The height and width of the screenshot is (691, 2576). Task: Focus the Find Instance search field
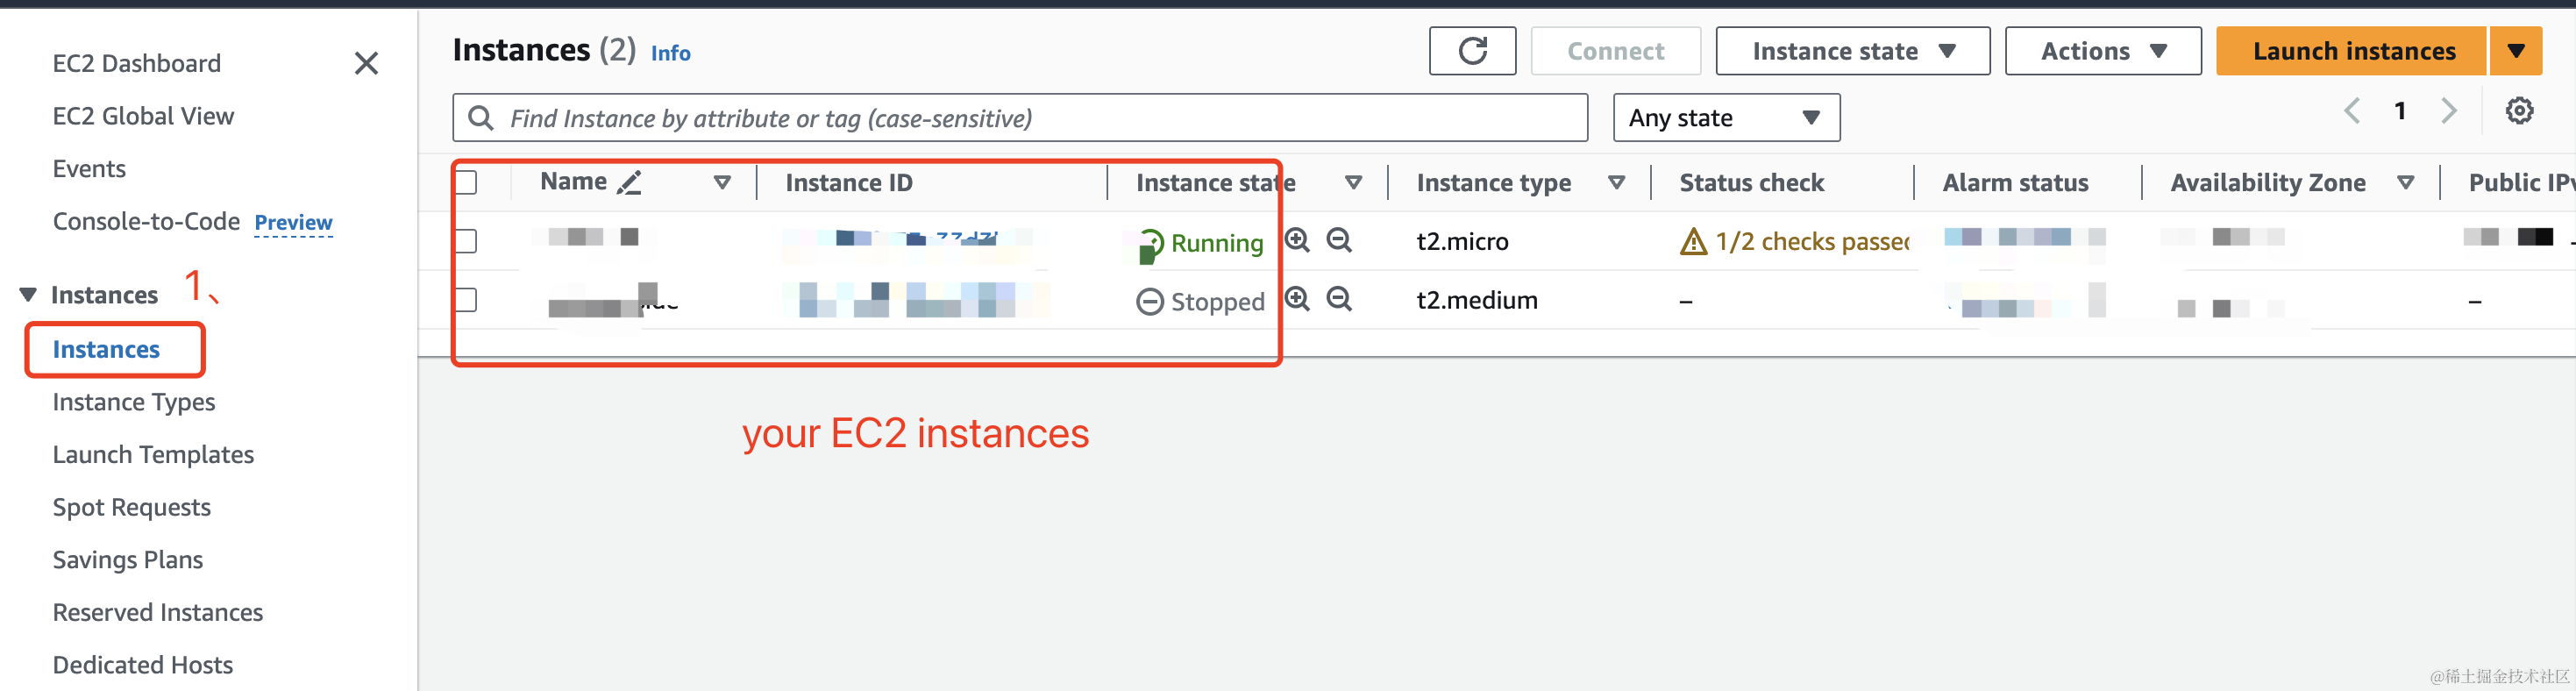1020,118
